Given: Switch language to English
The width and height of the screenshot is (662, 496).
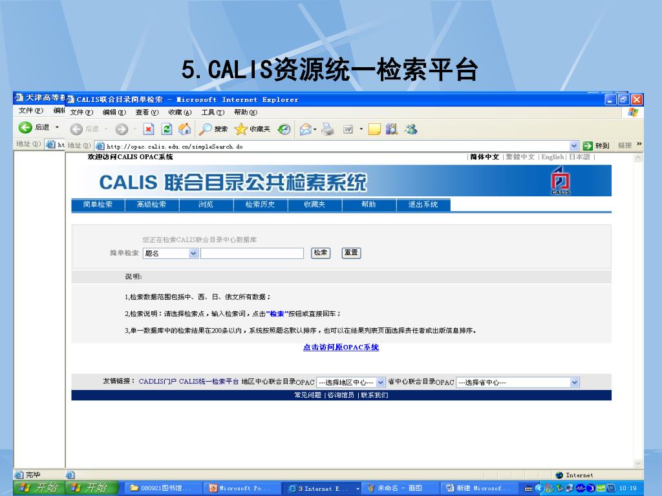Looking at the screenshot, I should point(552,157).
